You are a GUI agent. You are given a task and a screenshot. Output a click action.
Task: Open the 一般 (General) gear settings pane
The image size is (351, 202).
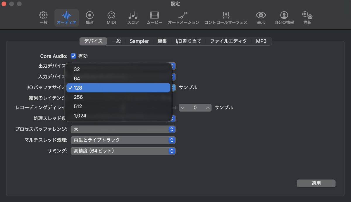point(43,18)
